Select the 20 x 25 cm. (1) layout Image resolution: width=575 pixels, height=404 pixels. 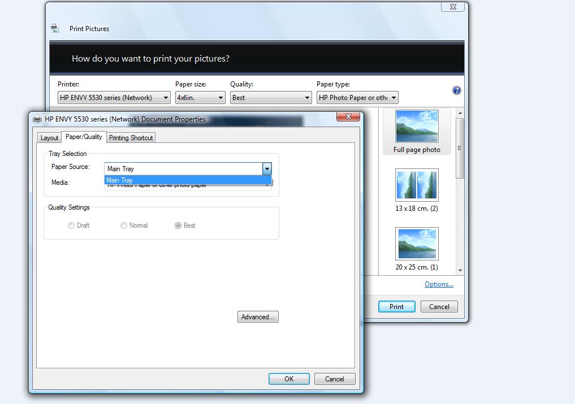coord(417,249)
